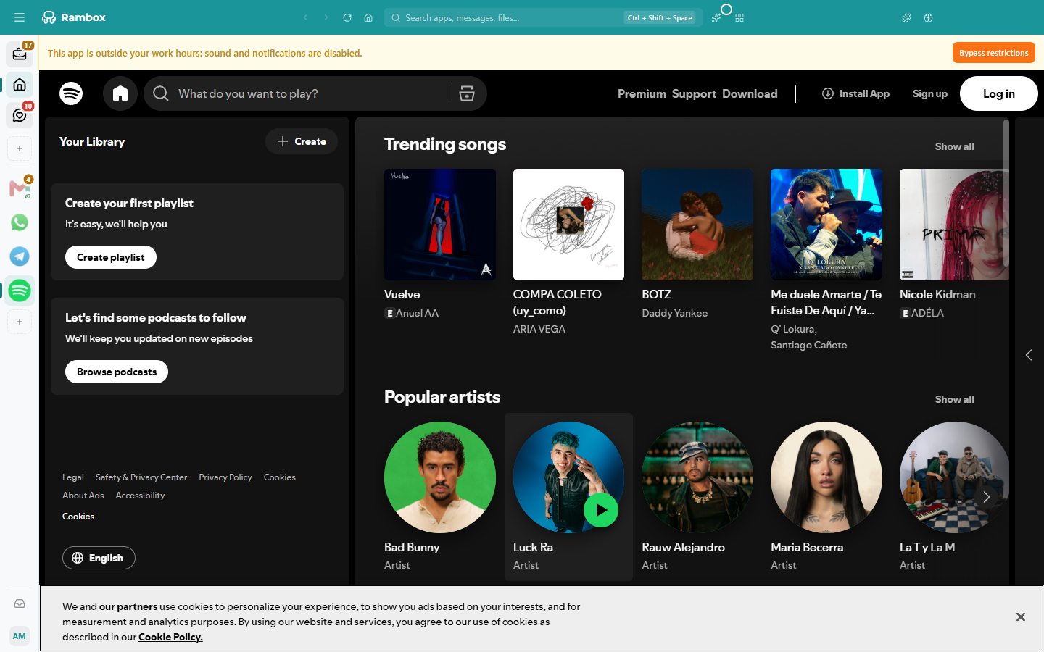
Task: Expand the right side panel chevron
Action: 1029,355
